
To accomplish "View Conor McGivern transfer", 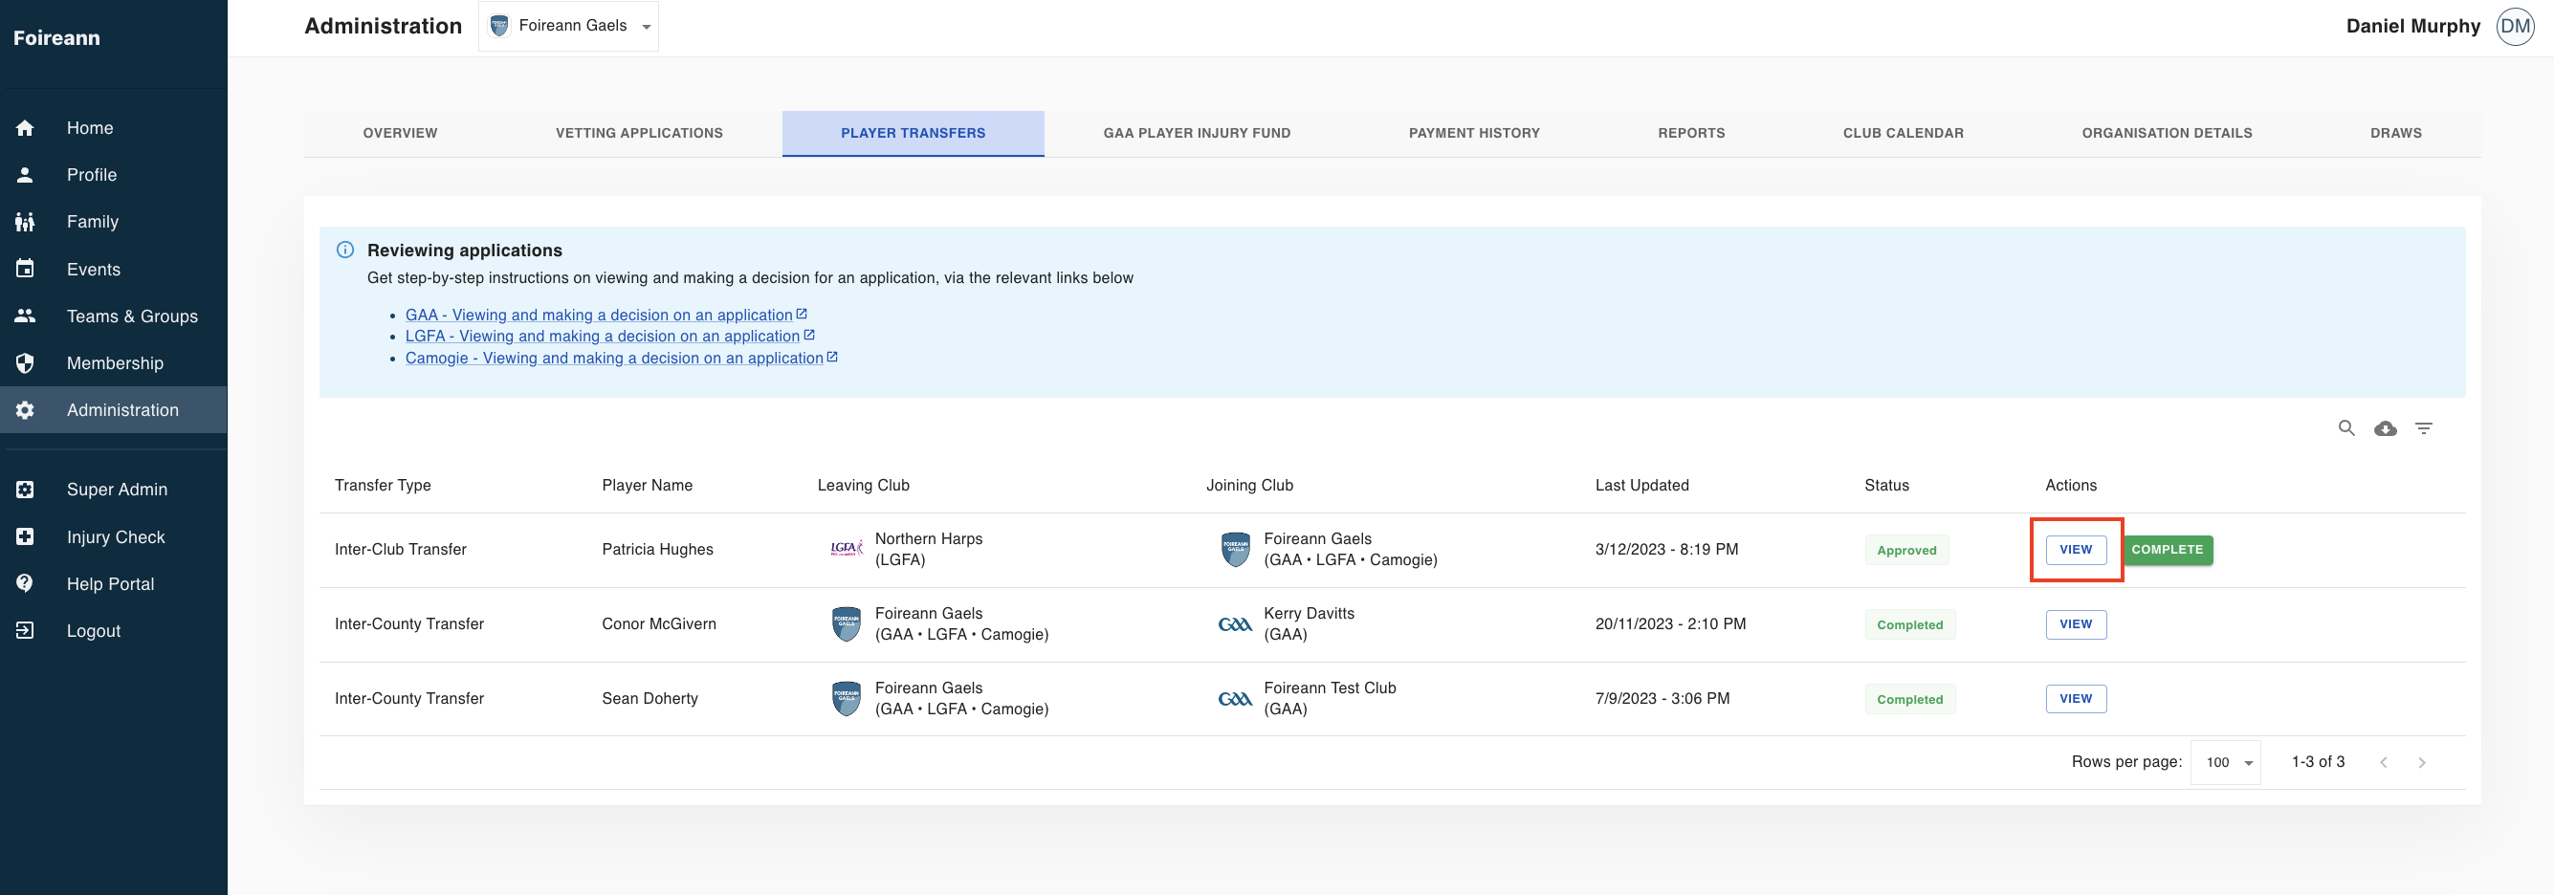I will pyautogui.click(x=2076, y=624).
